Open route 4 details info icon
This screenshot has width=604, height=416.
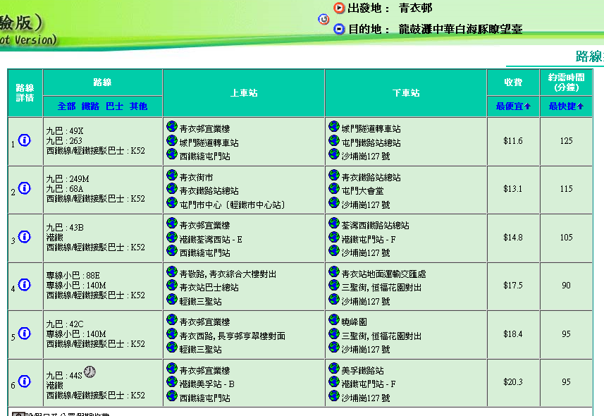pos(25,285)
